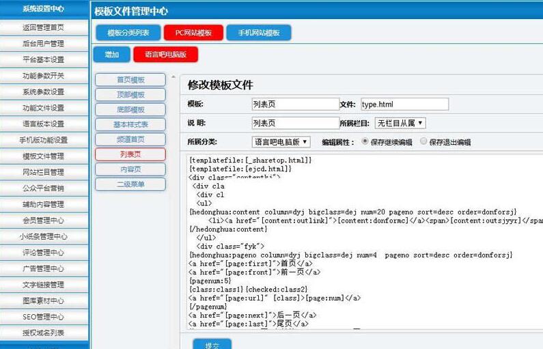Screen dimensions: 543x349
Task: Switch to the PC网站模板 tab
Action: (194, 33)
